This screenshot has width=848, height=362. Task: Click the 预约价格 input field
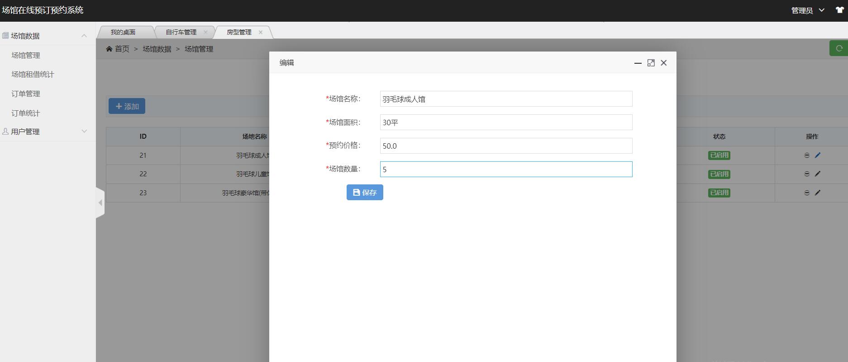point(506,146)
